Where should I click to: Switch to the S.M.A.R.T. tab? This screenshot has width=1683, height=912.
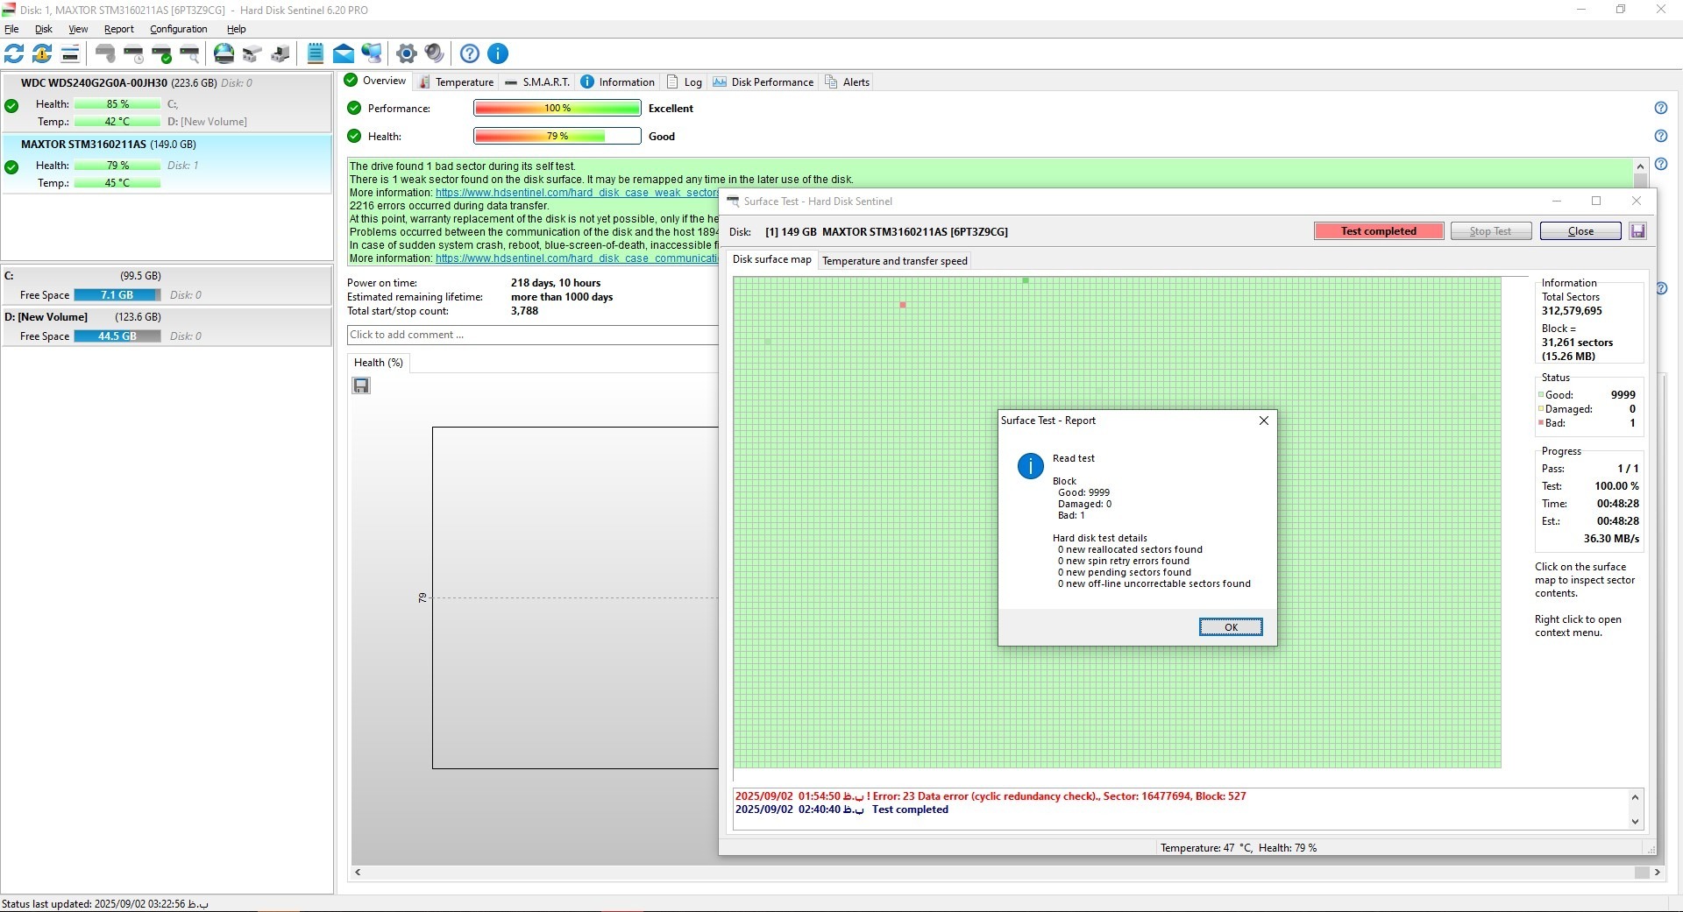coord(537,82)
